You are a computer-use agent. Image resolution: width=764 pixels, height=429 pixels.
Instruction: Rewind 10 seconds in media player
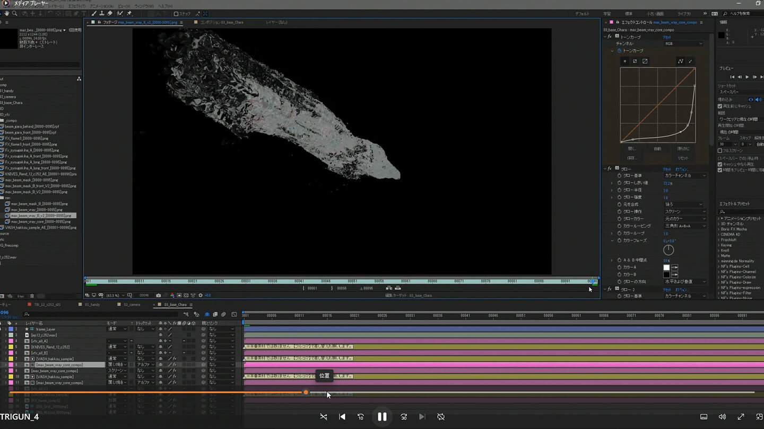[x=361, y=417]
